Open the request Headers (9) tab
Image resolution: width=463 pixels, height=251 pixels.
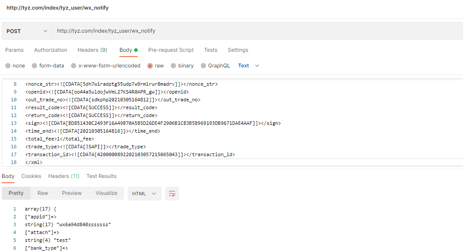[x=92, y=50]
